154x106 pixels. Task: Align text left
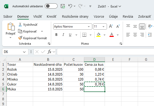pyautogui.click(x=128, y=35)
